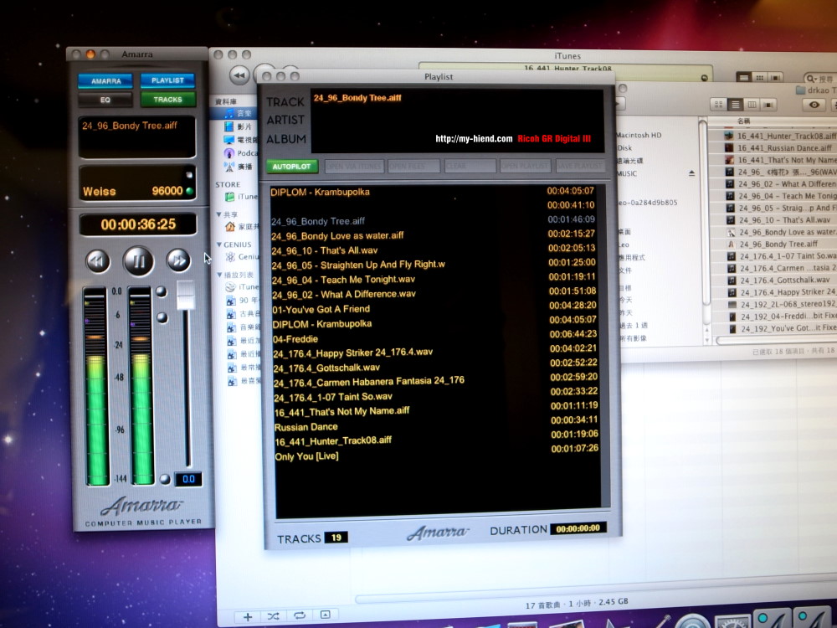Select 'Only You [Live]' playlist track
The height and width of the screenshot is (628, 837).
(x=437, y=456)
